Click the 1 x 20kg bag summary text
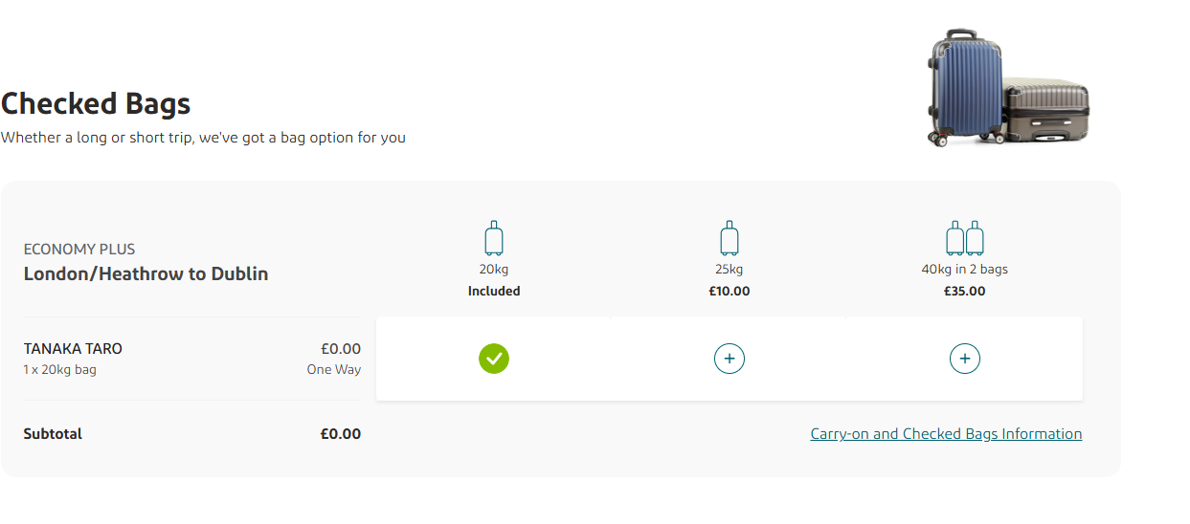This screenshot has height=524, width=1190. pos(60,369)
